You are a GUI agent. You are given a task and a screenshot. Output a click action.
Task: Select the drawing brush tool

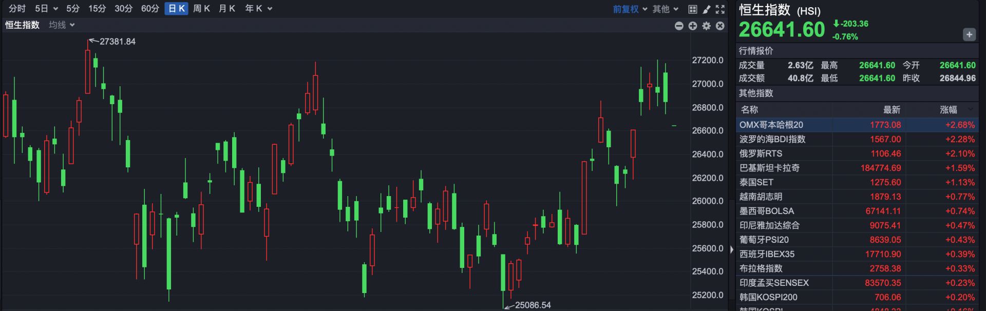(x=707, y=9)
